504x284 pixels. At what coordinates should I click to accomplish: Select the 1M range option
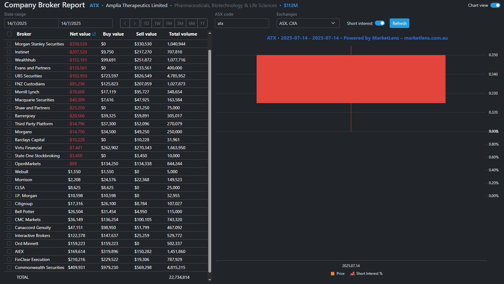coord(168,23)
